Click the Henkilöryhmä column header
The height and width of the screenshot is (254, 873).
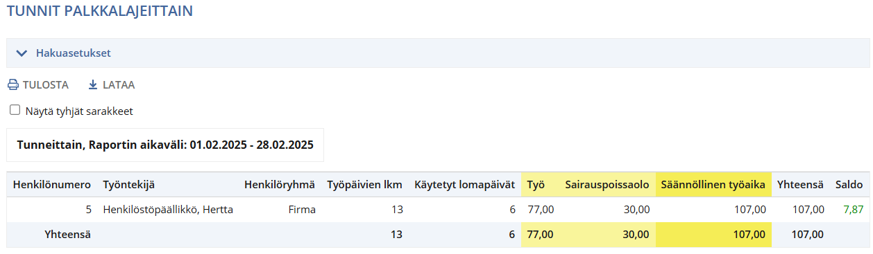pos(280,185)
